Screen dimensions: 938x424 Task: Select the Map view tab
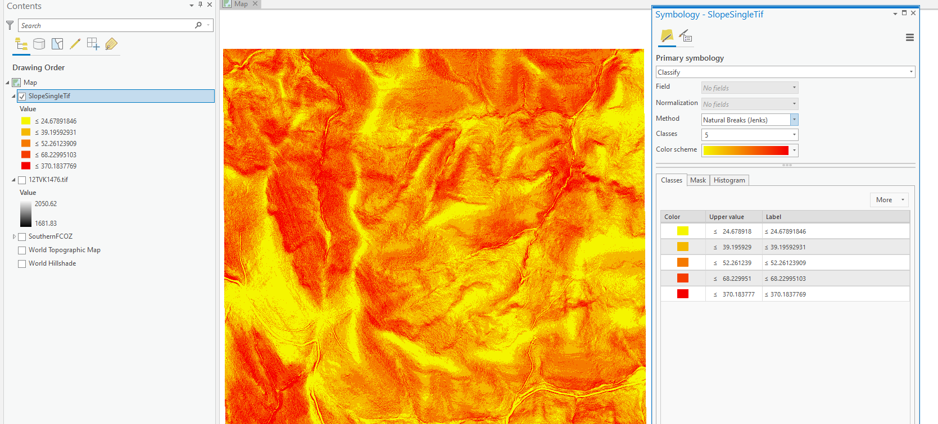pyautogui.click(x=241, y=4)
